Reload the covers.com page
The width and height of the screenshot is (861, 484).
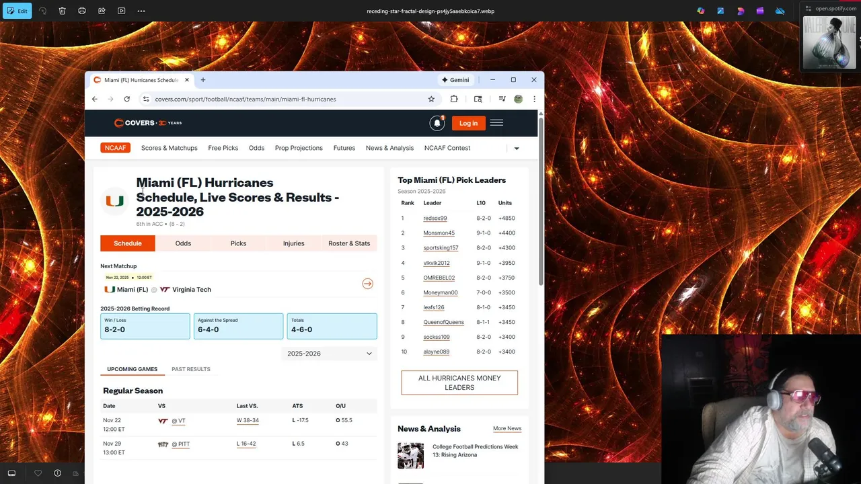tap(126, 99)
